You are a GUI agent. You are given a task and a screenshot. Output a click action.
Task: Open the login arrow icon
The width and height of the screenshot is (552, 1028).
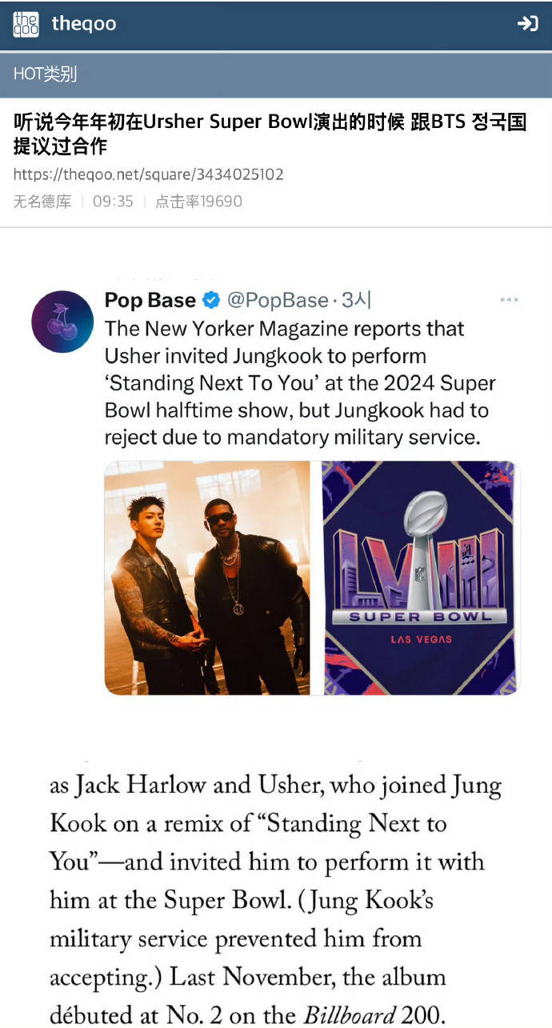click(x=527, y=24)
